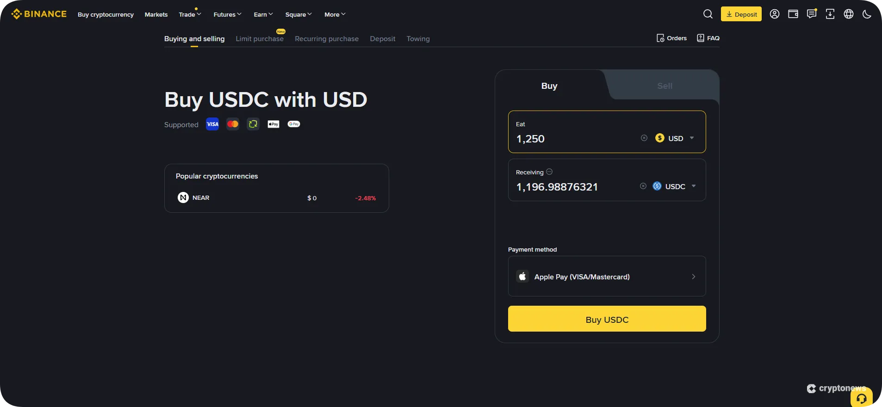Switch to Towing tab

point(418,39)
